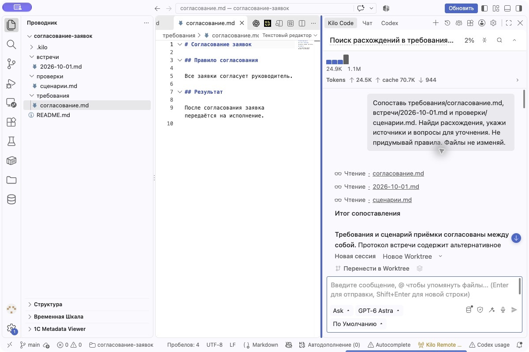Viewport: 529px width, 352px height.
Task: Open the Новое Worktree dropdown
Action: click(x=412, y=256)
